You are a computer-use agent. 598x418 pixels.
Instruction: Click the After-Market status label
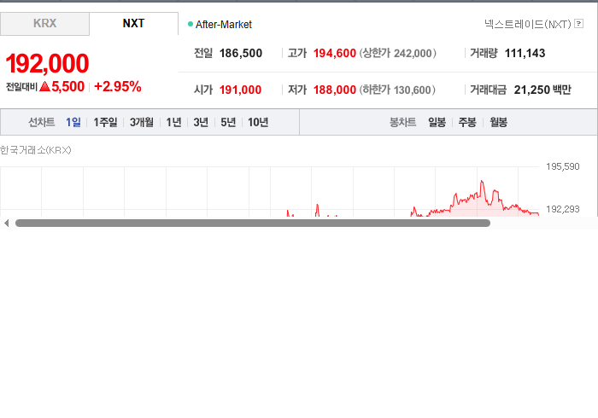[224, 25]
